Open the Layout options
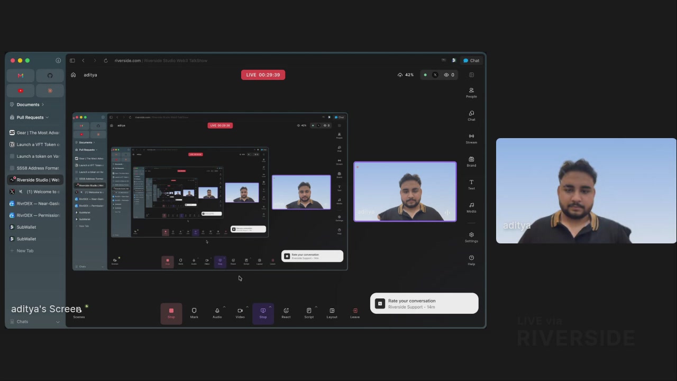 (x=332, y=313)
